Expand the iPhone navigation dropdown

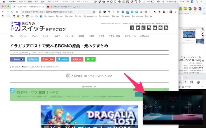tap(24, 36)
